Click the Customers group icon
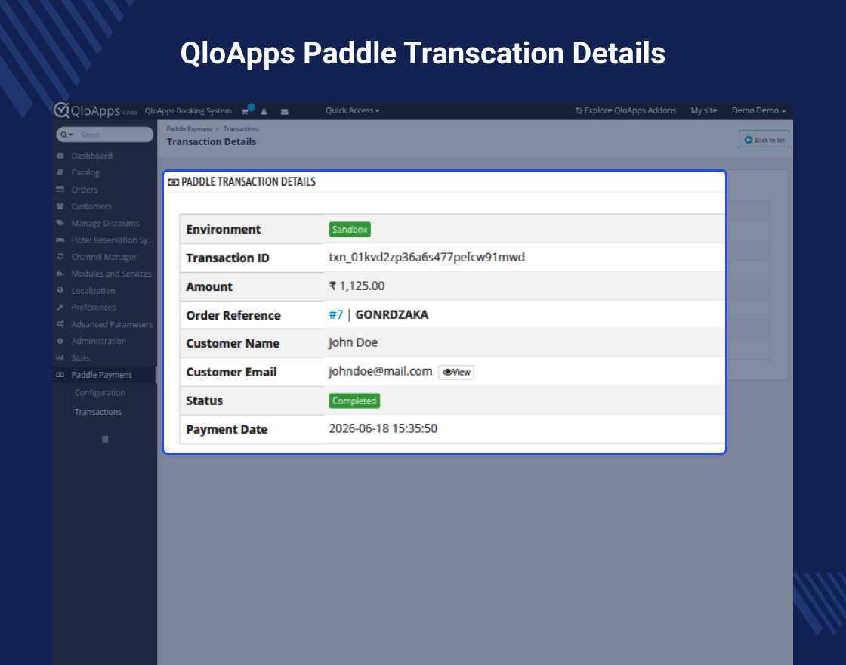The height and width of the screenshot is (665, 846). point(60,206)
